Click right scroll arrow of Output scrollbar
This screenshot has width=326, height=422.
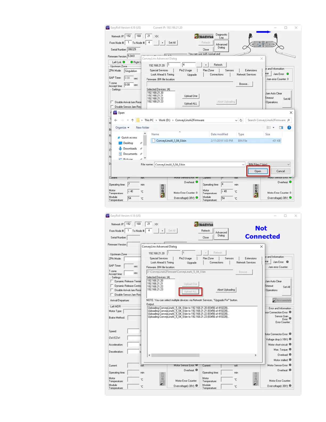[x=255, y=355]
